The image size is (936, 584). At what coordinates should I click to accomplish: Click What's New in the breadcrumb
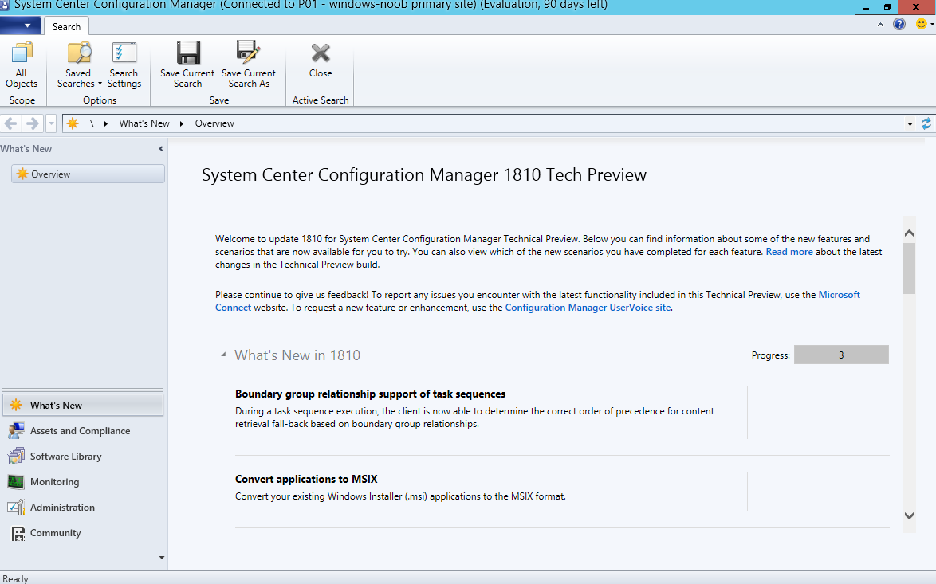[144, 123]
